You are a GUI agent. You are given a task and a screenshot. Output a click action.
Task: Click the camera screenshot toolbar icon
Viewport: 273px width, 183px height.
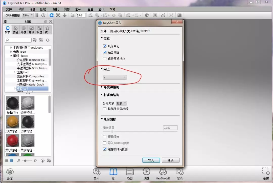90,15
